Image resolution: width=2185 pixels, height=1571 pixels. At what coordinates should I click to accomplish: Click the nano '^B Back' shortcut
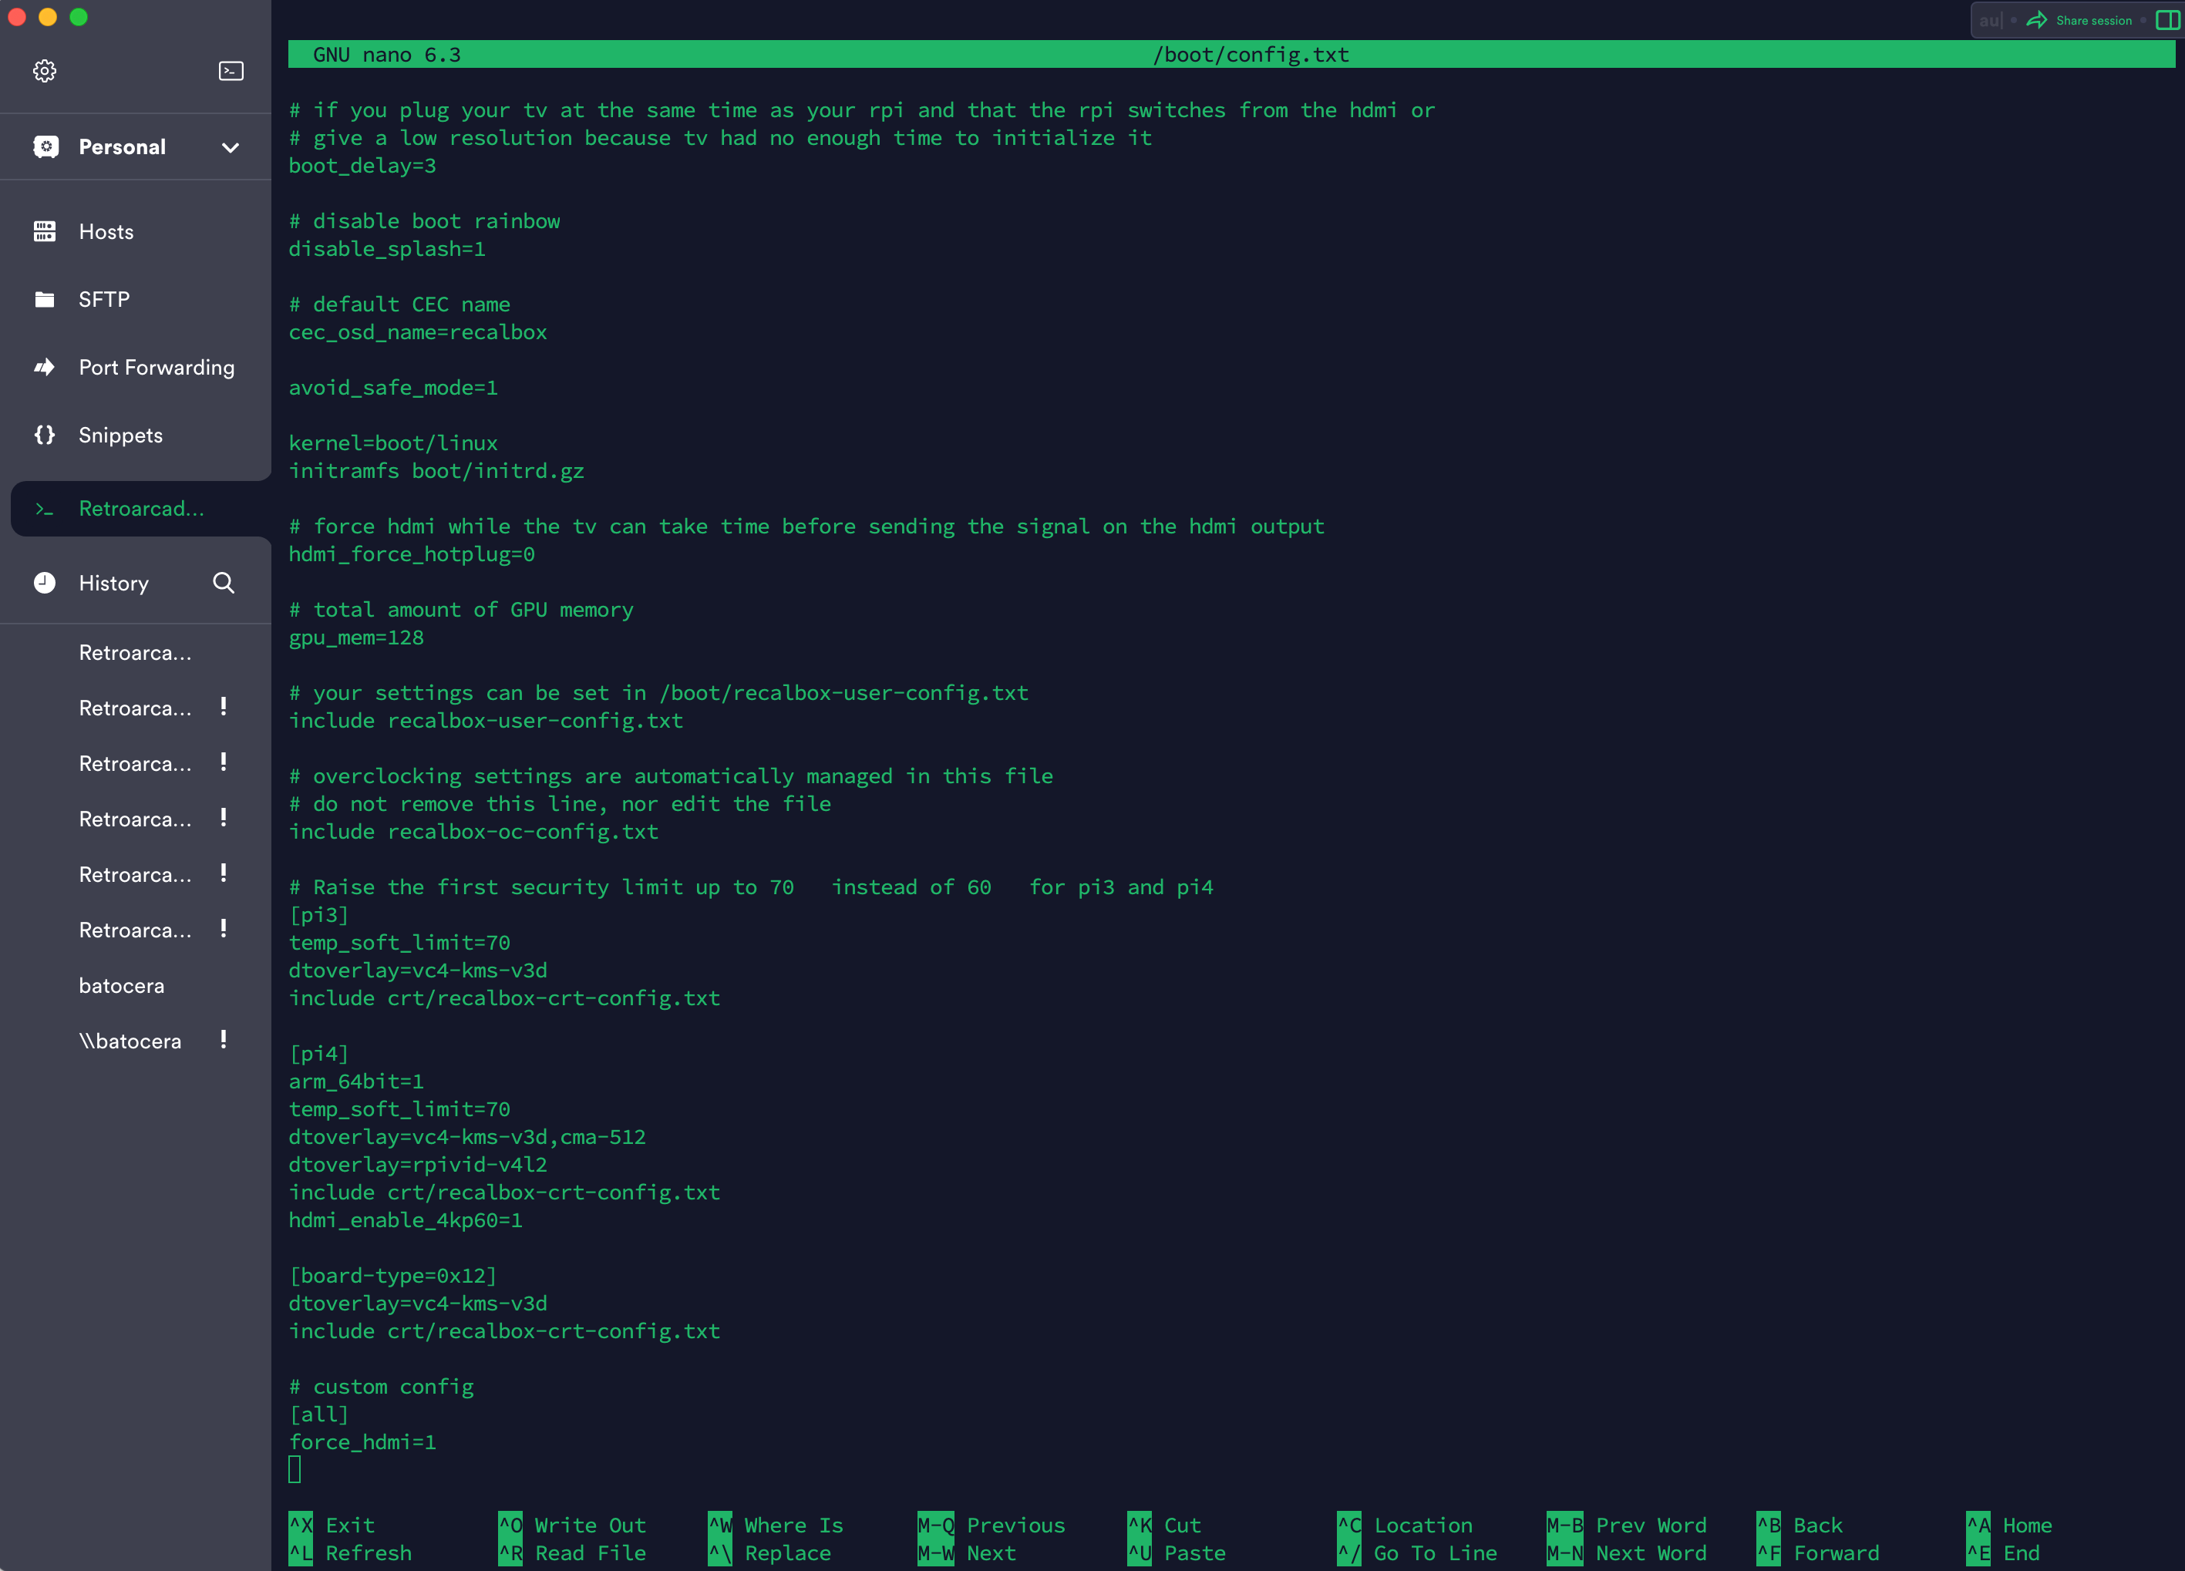tap(1800, 1525)
